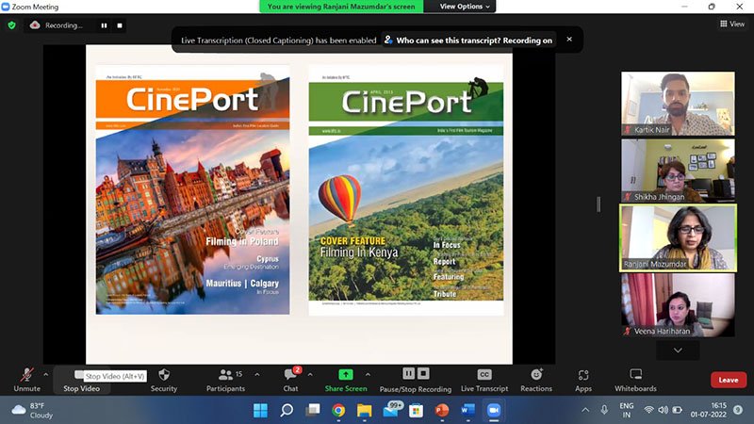Screen dimensions: 754x424
Task: Open clock and date 01-07-2022
Action: pos(709,410)
